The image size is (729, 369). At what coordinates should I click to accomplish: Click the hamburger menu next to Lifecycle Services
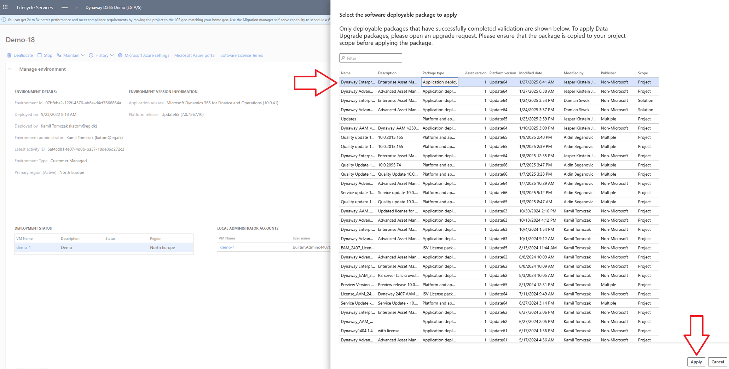point(64,7)
